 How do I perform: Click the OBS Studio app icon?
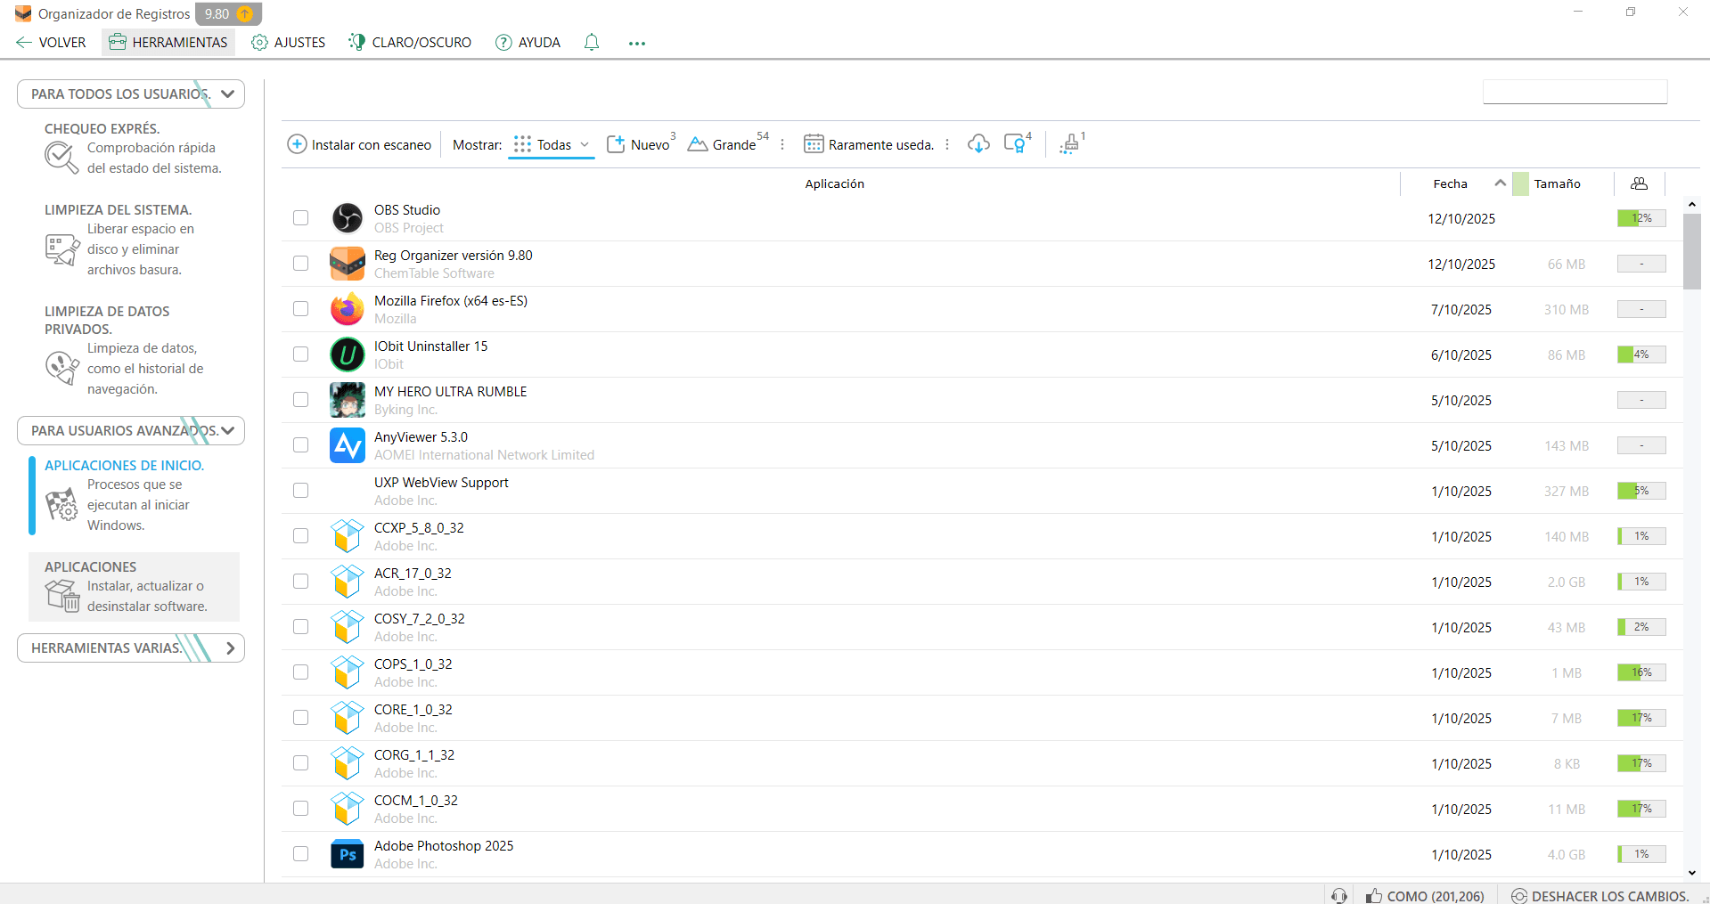[x=347, y=218]
